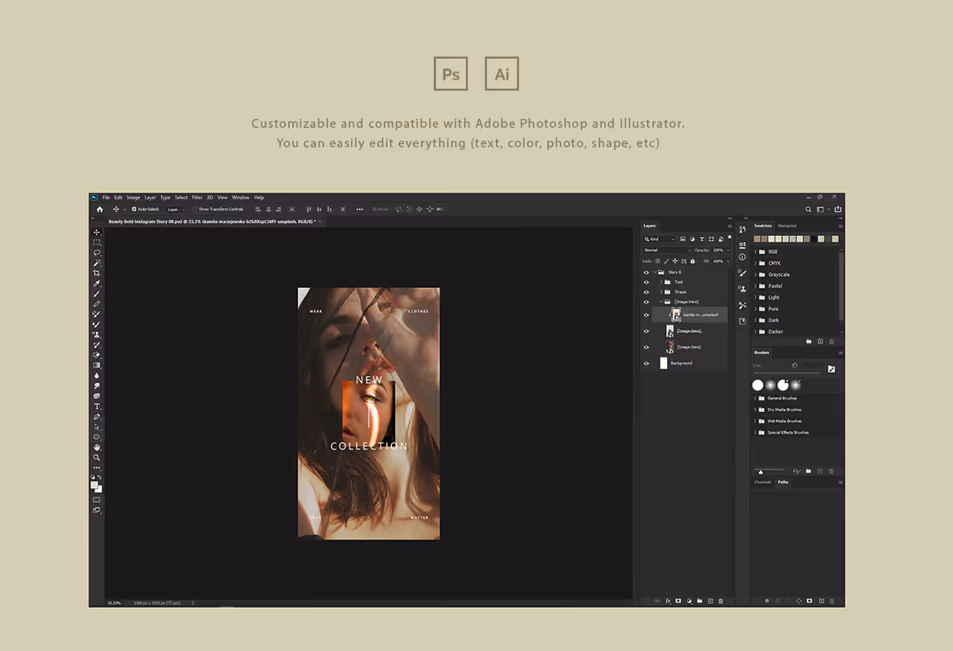Uncheck the Auto-Select checkbox
953x651 pixels.
click(x=134, y=209)
